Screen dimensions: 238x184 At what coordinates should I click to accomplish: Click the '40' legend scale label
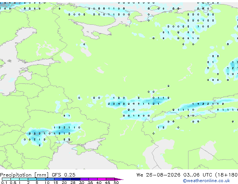[99, 182]
